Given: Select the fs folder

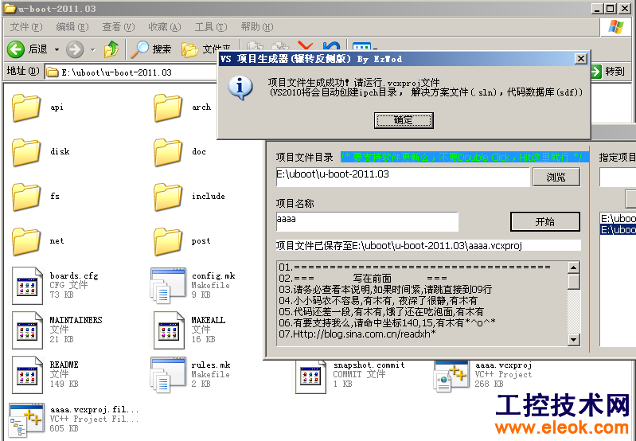Looking at the screenshot, I should pos(26,197).
